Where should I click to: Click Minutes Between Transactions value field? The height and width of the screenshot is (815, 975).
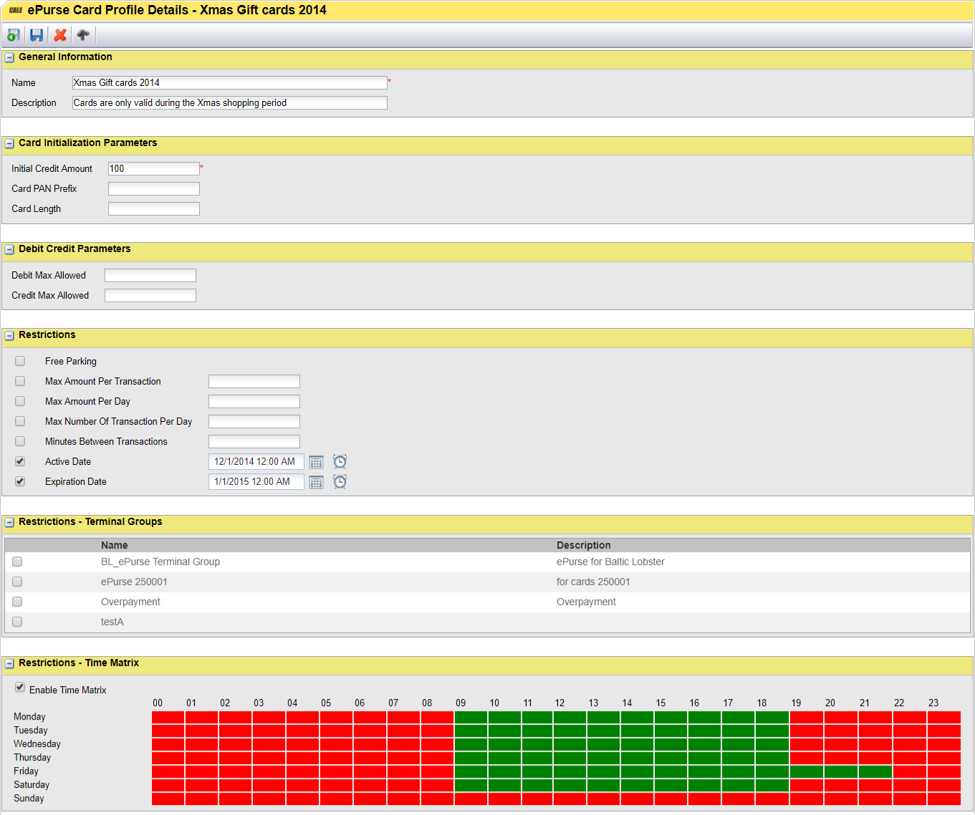[x=254, y=441]
